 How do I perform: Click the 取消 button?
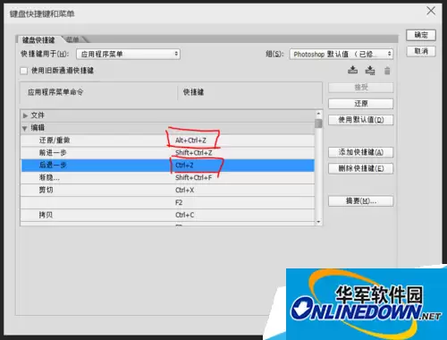tap(421, 51)
